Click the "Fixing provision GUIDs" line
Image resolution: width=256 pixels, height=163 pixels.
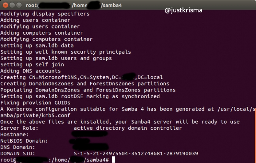35,103
